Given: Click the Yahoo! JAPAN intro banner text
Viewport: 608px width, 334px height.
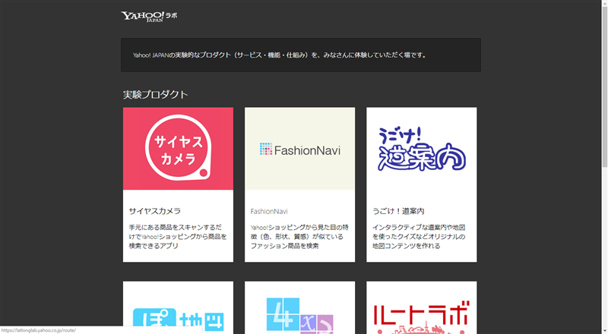Looking at the screenshot, I should point(280,55).
